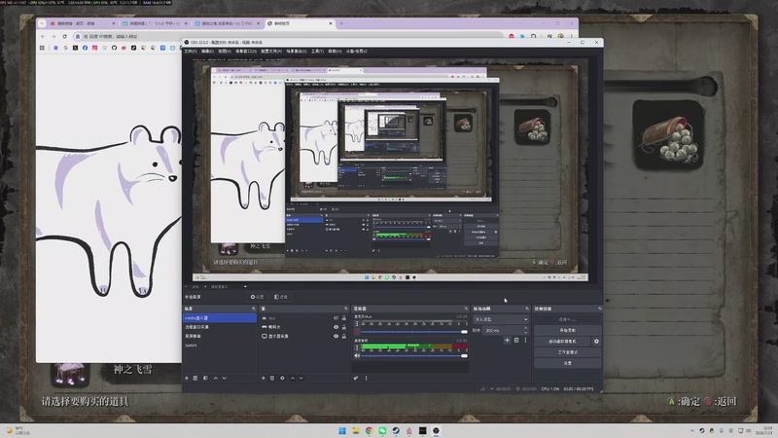Remove the transition with the trash icon

tap(516, 340)
